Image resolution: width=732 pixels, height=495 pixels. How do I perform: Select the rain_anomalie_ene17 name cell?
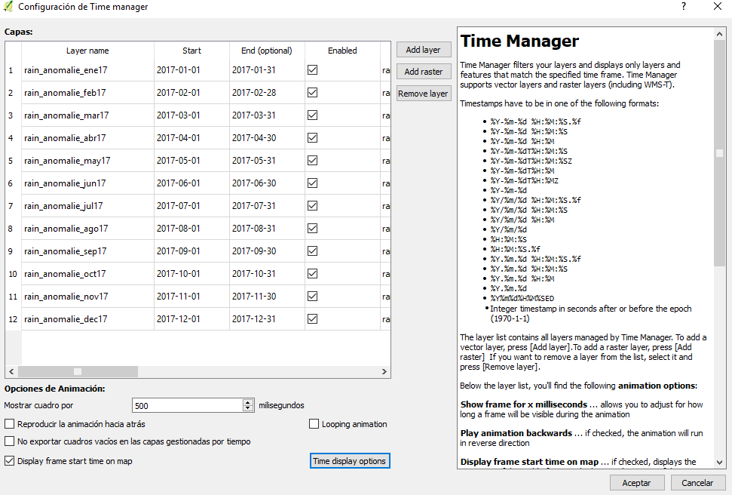point(87,70)
